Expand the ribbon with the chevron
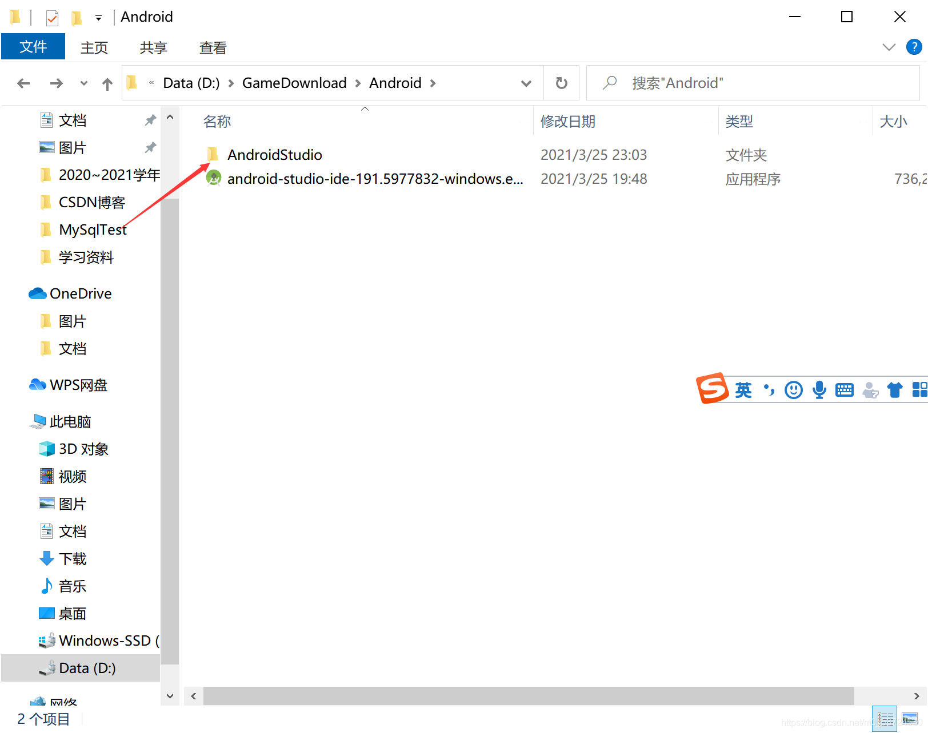This screenshot has height=733, width=928. tap(889, 47)
